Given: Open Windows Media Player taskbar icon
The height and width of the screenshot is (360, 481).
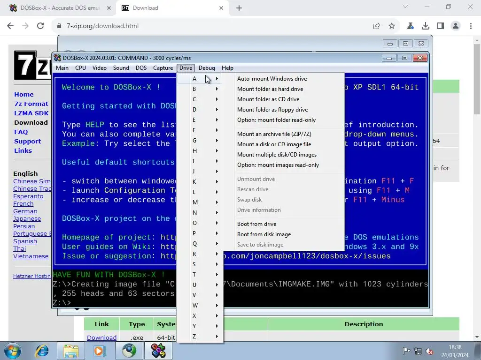Looking at the screenshot, I should (100, 351).
